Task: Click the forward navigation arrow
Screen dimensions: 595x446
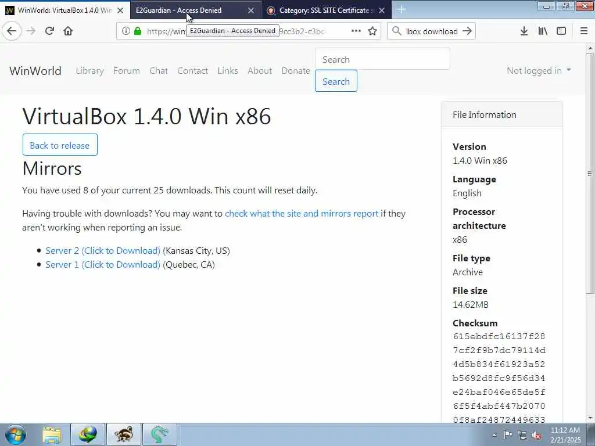Action: [31, 31]
